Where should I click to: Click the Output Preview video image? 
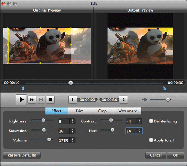[140, 46]
